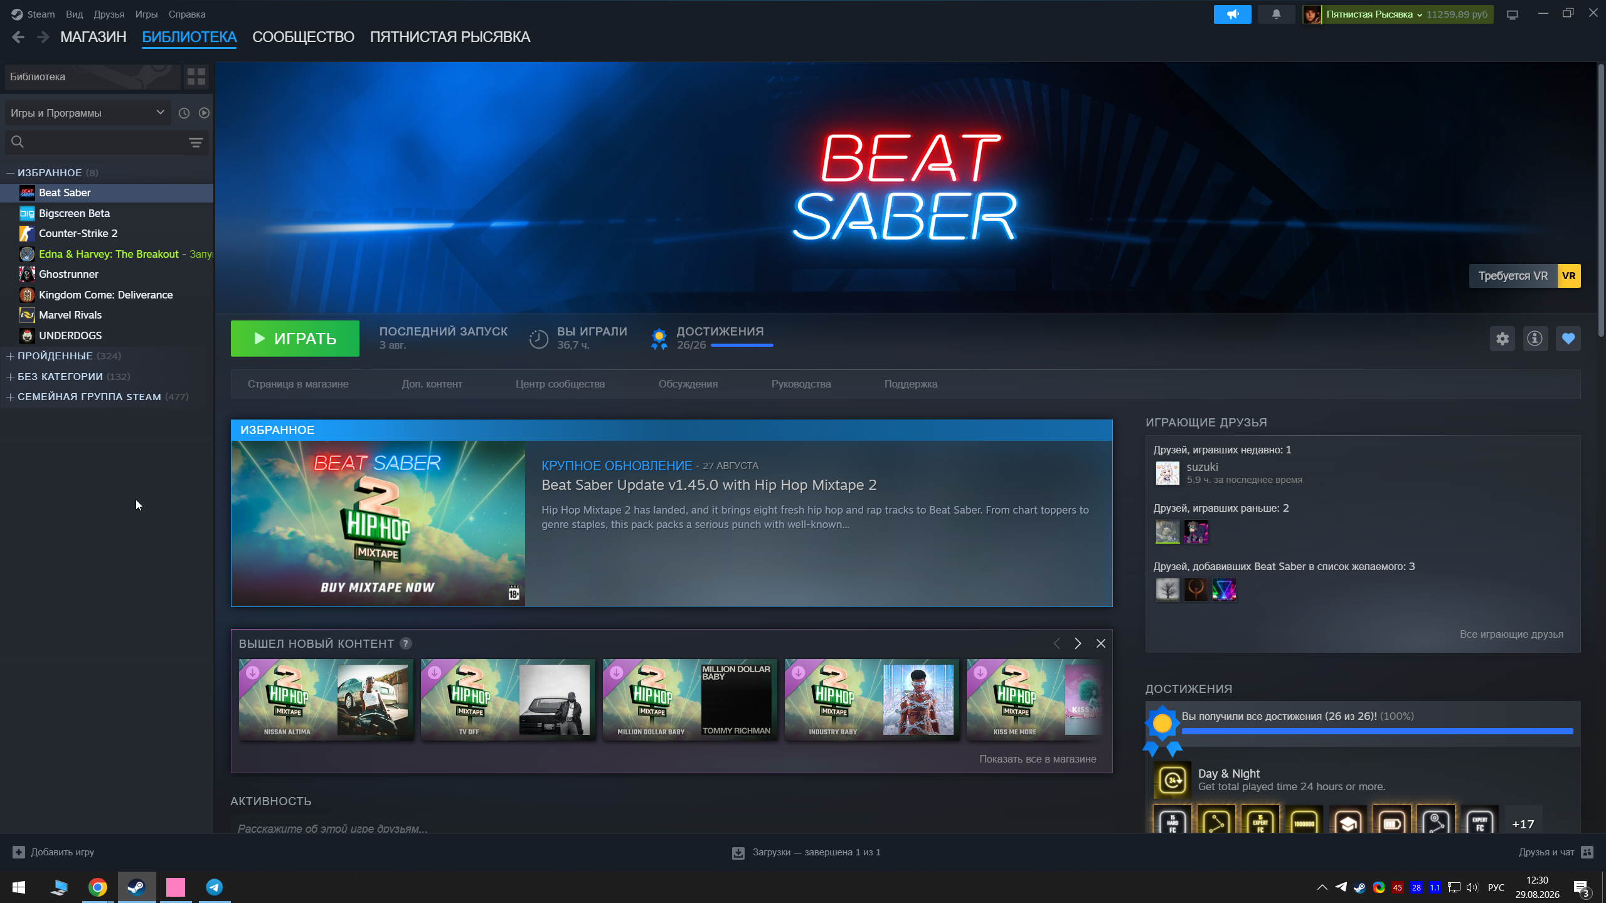Open Google Chrome from the taskbar
Screen dimensions: 1606x903
97,887
